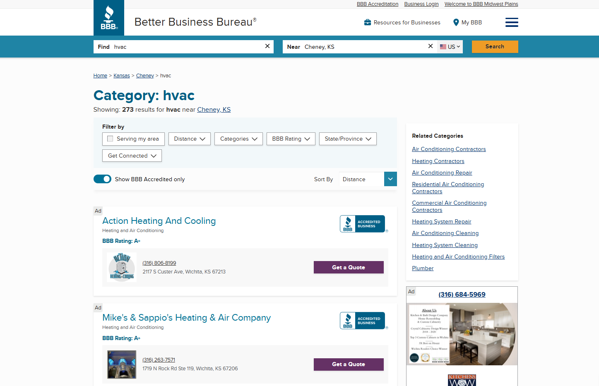
Task: Click the US flag country selector
Action: coord(450,46)
